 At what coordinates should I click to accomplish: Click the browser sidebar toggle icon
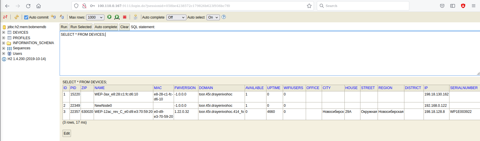(453, 6)
